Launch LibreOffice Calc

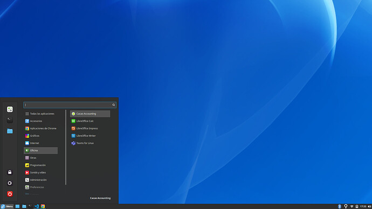tap(90, 121)
